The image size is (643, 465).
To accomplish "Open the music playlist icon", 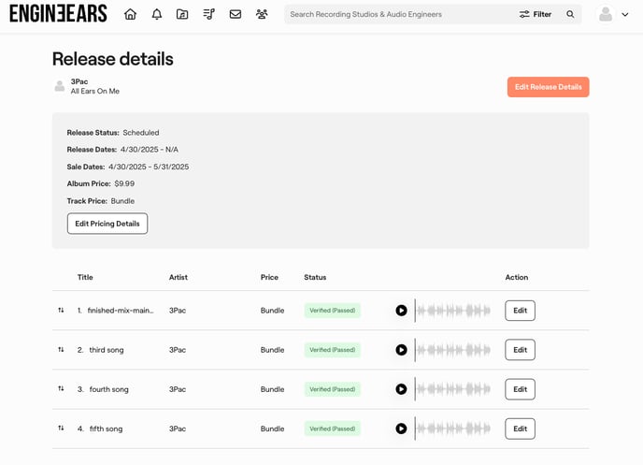I will 208,15.
